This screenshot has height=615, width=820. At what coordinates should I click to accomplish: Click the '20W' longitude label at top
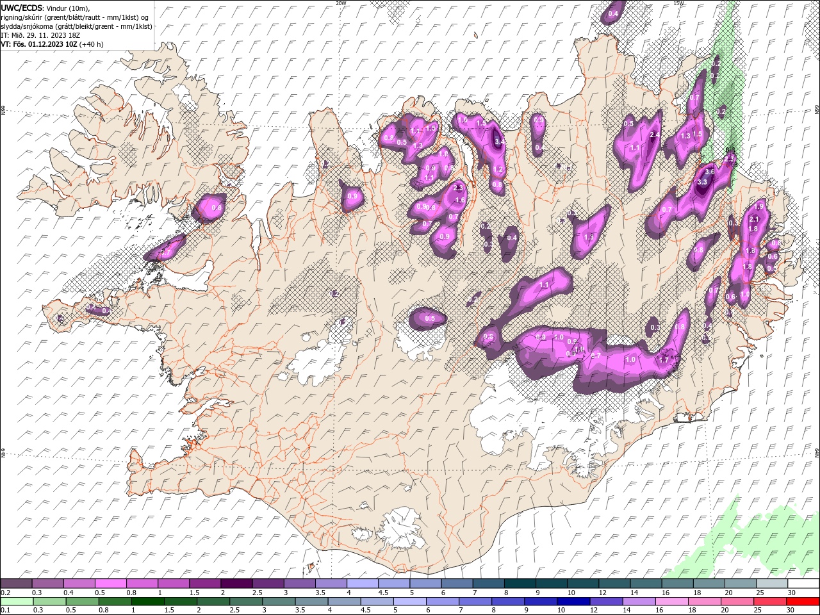point(340,3)
